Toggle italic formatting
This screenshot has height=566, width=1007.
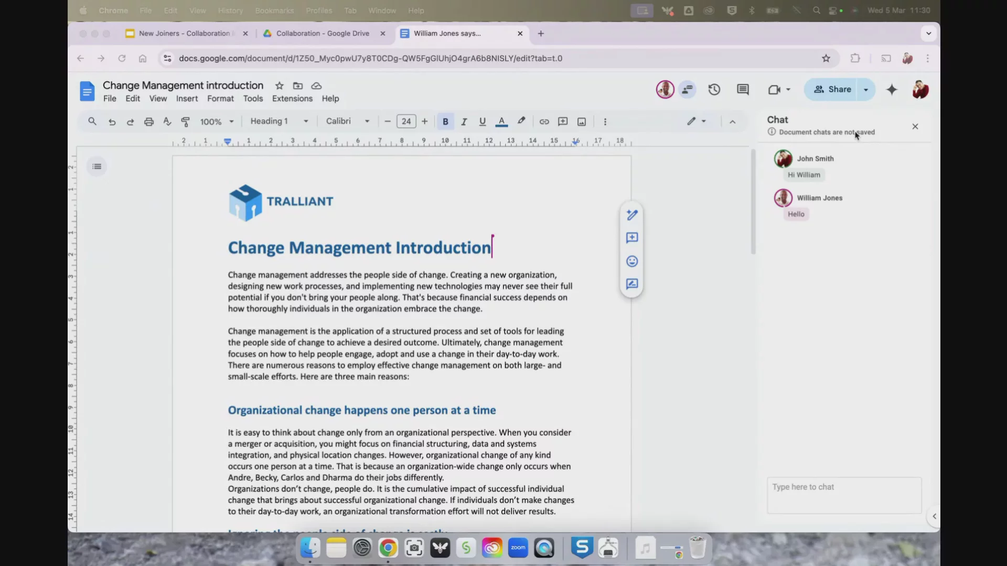tap(464, 122)
